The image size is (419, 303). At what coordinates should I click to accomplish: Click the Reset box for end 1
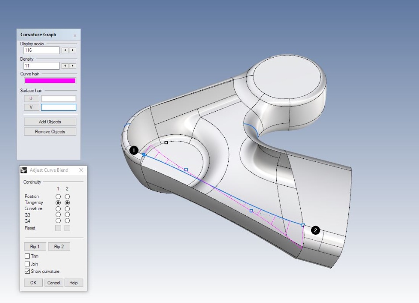(58, 228)
